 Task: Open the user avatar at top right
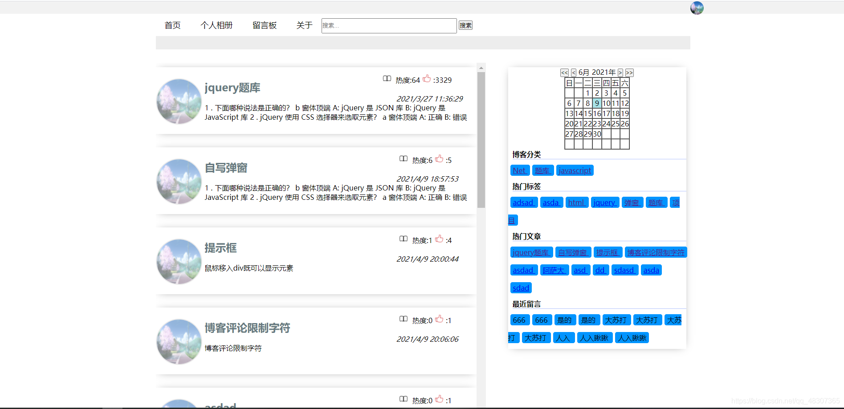697,8
